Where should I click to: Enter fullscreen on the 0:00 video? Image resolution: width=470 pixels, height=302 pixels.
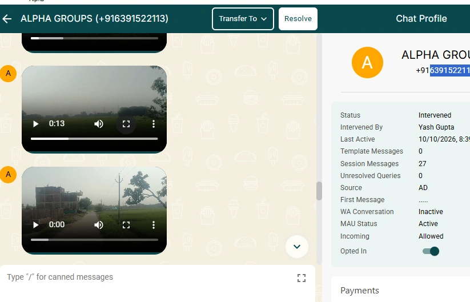click(x=126, y=225)
